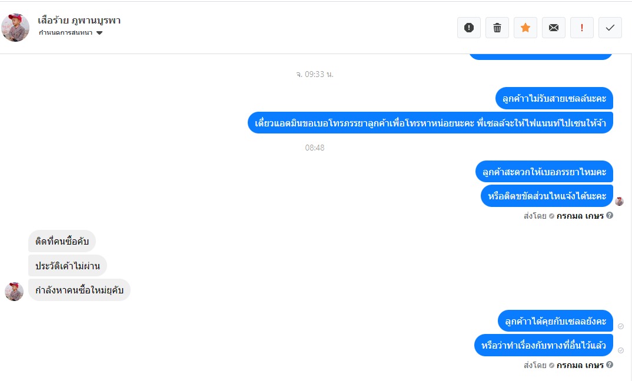The height and width of the screenshot is (381, 632).
Task: Click delivered check icon beside หรือว่าทำเรื่องกับทางที่อื่นไว้แล้ว
Action: (621, 350)
